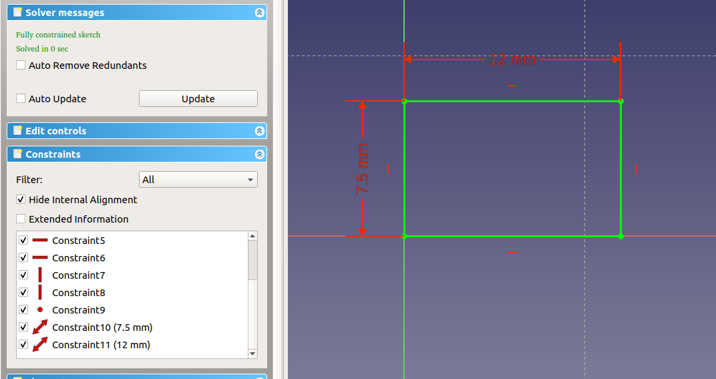Collapse the Constraints panel
716x379 pixels.
click(259, 154)
